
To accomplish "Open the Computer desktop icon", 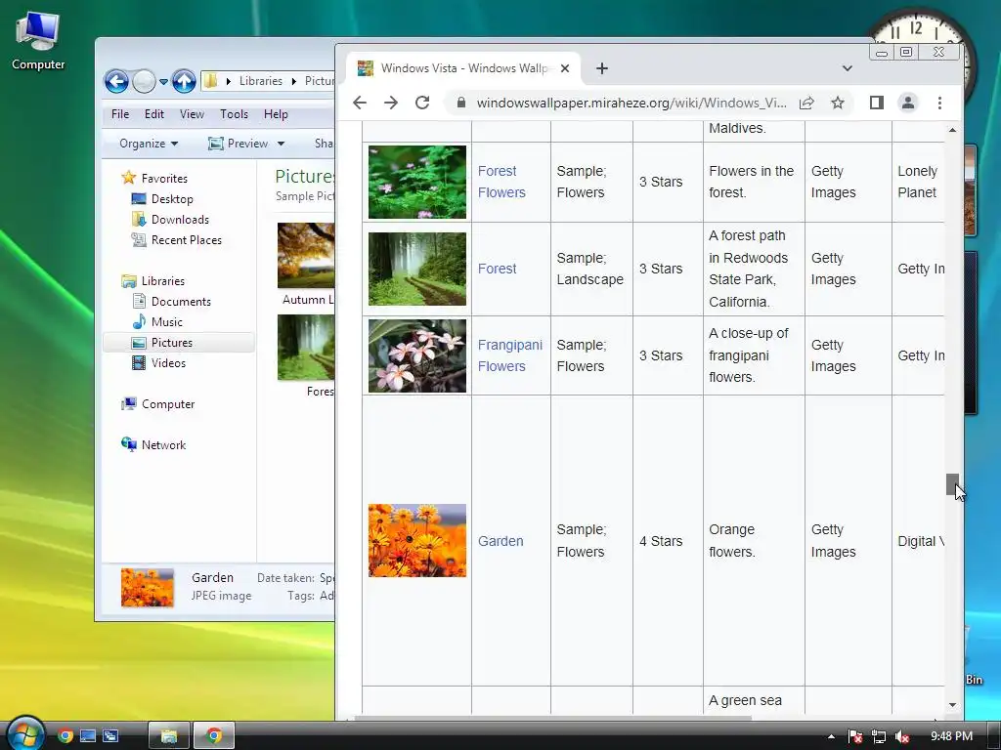I will pyautogui.click(x=38, y=39).
